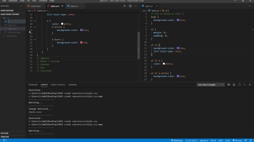Click css folder in right editor breadcrumb

[144, 11]
